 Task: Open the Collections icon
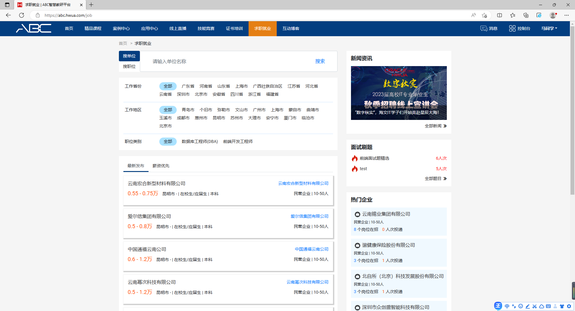click(526, 15)
